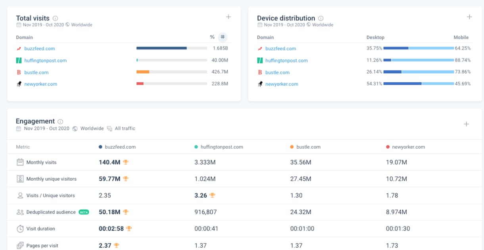Click newyorker.com desktop/mobile distribution bar

click(419, 84)
